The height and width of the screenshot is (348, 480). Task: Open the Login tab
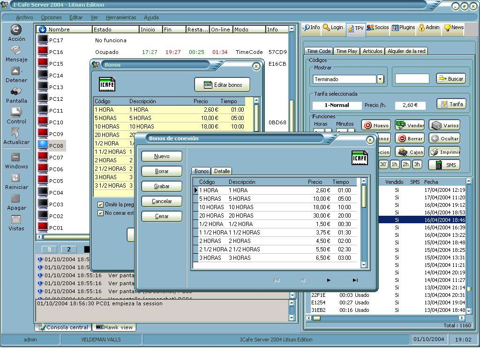333,28
